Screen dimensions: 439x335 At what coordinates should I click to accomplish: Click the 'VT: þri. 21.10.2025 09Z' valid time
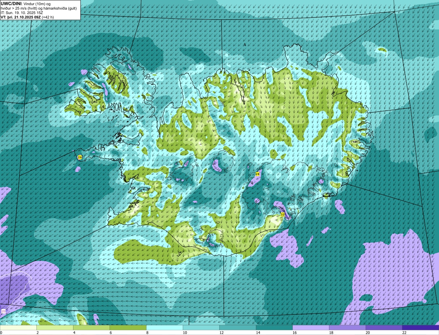coord(21,17)
